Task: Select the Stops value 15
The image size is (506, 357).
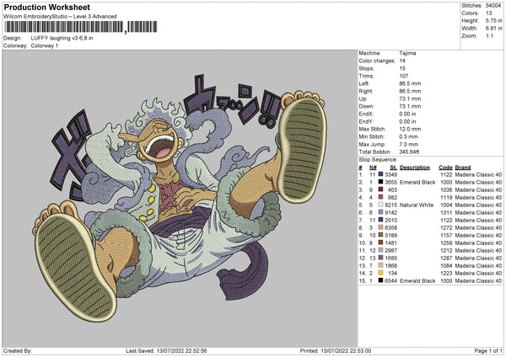Action: point(402,68)
